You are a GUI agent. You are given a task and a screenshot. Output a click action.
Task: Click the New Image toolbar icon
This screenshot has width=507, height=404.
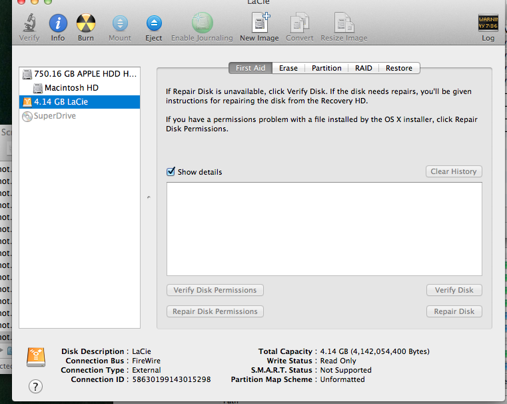click(x=259, y=23)
